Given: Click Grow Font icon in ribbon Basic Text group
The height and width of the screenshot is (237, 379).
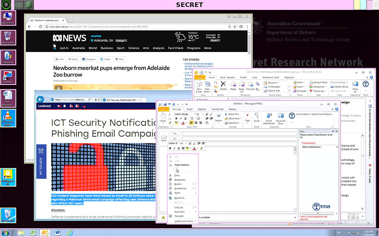Looking at the screenshot, I should tap(207, 114).
